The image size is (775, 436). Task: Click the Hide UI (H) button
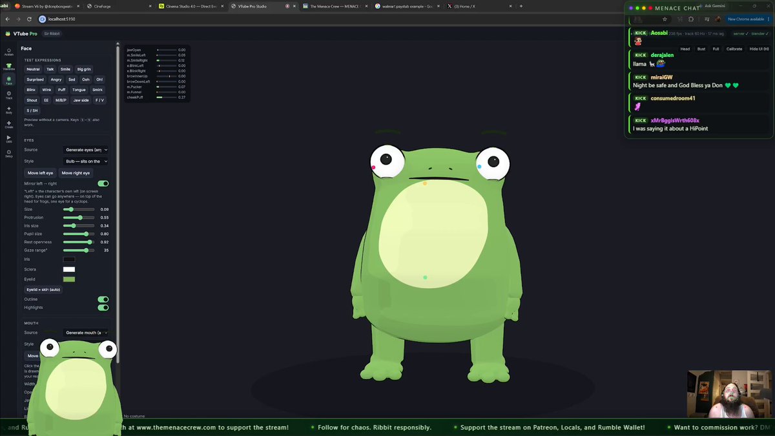coord(759,49)
